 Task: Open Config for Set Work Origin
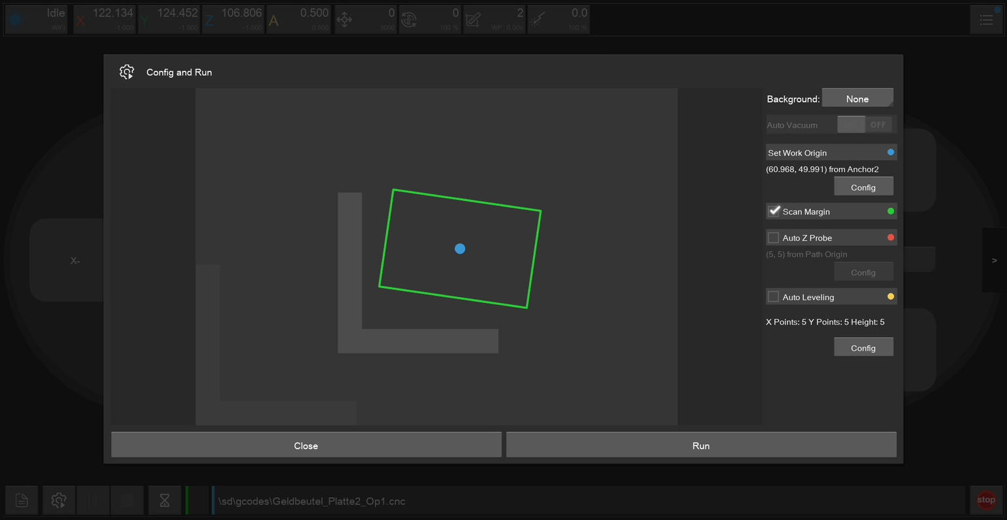863,187
